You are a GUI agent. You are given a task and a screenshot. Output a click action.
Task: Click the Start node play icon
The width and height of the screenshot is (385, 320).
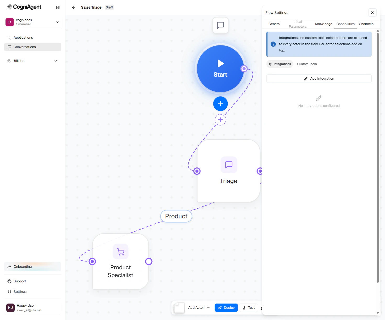pos(221,63)
